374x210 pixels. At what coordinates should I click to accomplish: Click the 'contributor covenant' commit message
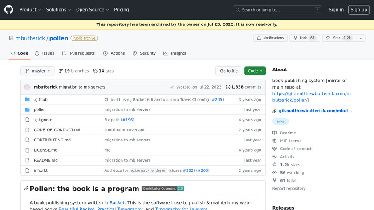pyautogui.click(x=125, y=130)
